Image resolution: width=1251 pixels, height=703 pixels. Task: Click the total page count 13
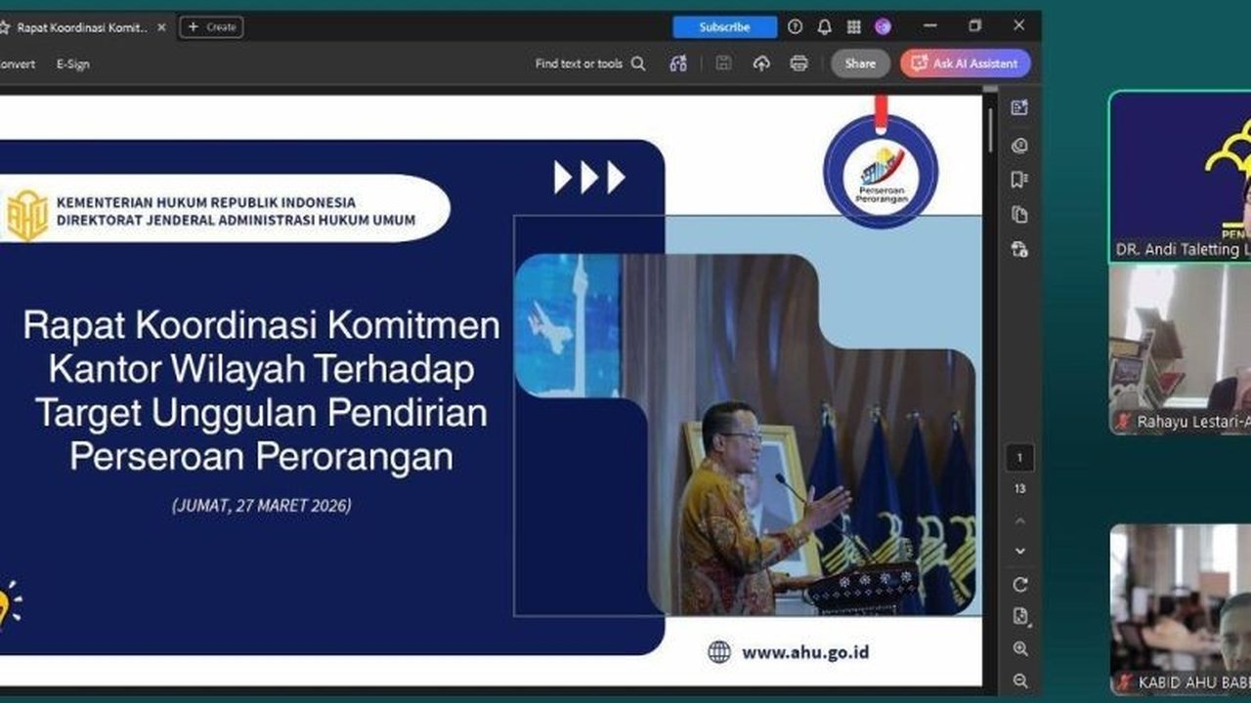[1020, 489]
